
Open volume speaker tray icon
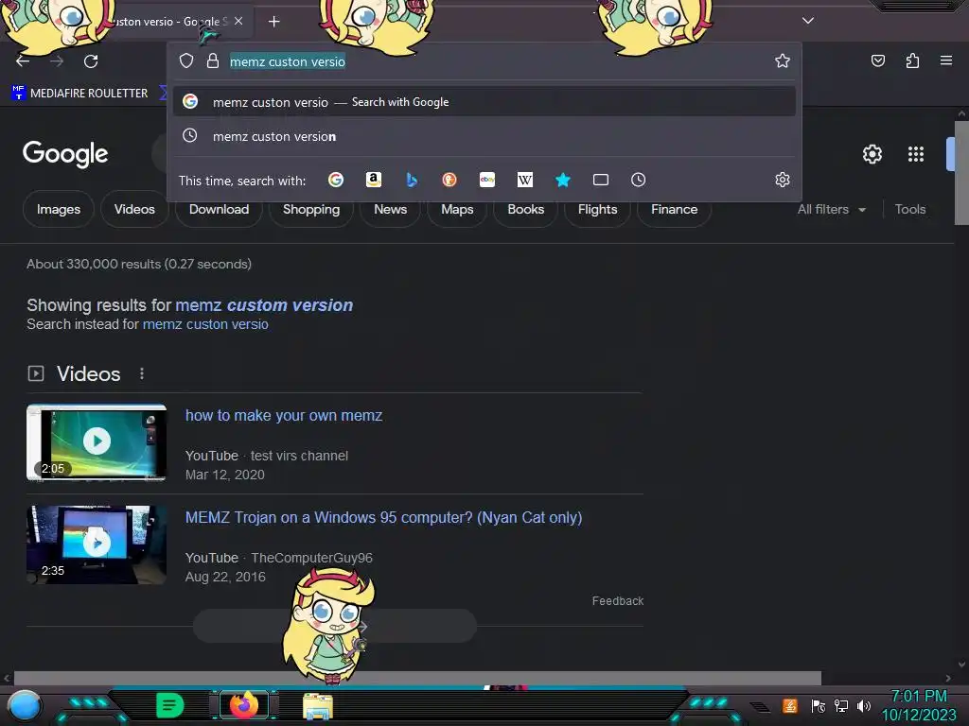click(863, 705)
